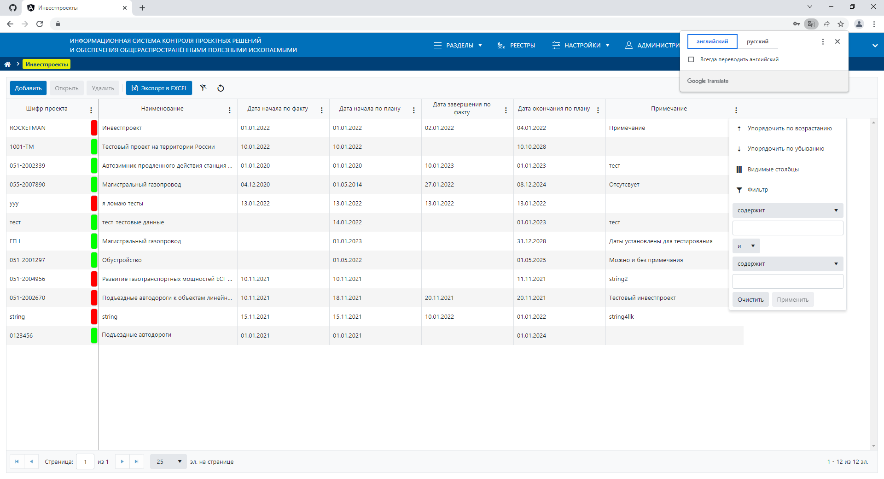Select Упорядочить по возрастанию
The height and width of the screenshot is (479, 884).
coord(788,129)
